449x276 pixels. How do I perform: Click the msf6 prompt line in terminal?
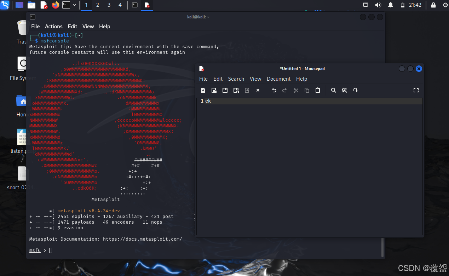click(x=41, y=251)
